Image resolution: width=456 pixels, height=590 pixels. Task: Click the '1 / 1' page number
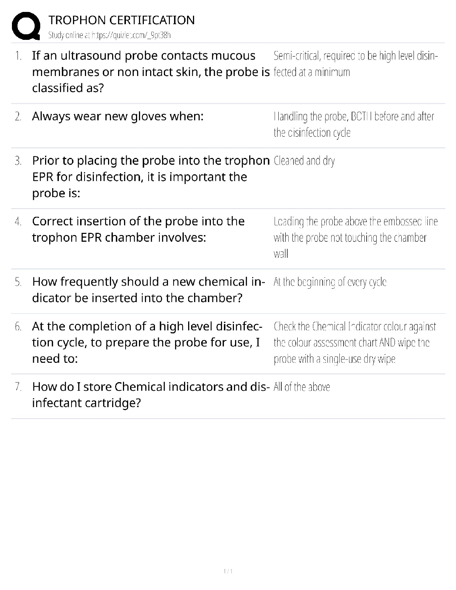pyautogui.click(x=228, y=571)
